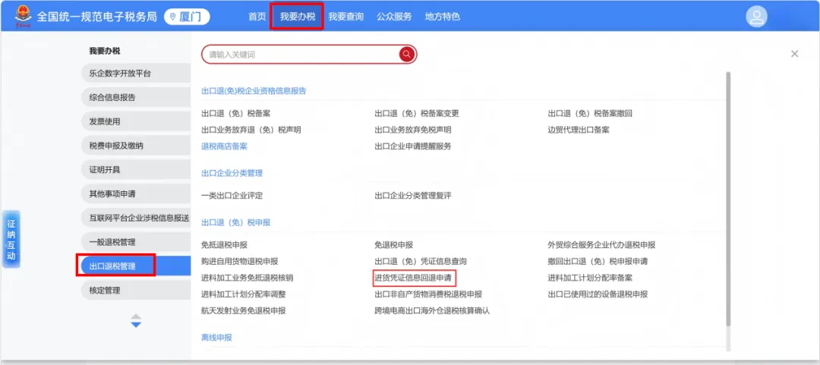820x365 pixels.
Task: Open the 公众服务 top menu
Action: tap(394, 17)
